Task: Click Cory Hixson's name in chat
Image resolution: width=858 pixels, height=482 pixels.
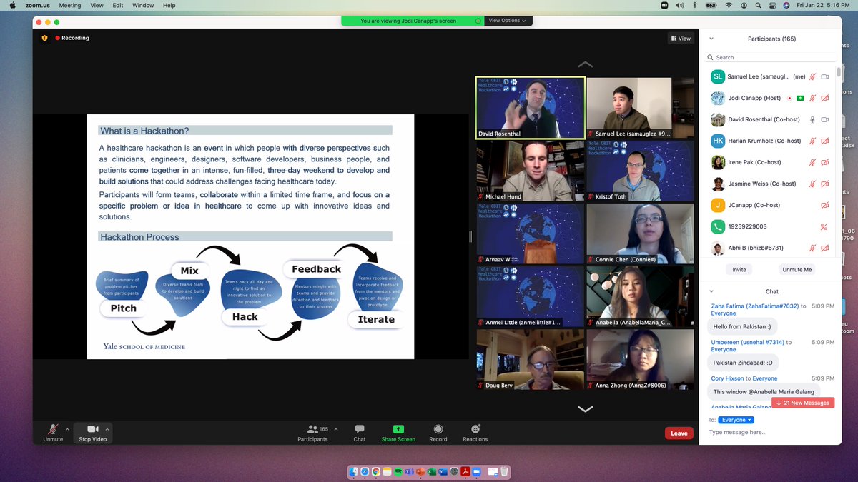Action: [x=728, y=378]
